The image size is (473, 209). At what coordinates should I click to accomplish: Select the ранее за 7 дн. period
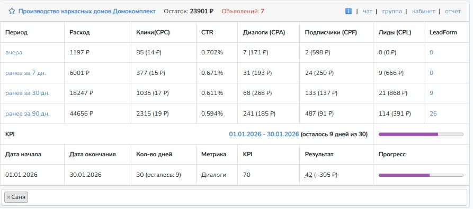(x=25, y=73)
